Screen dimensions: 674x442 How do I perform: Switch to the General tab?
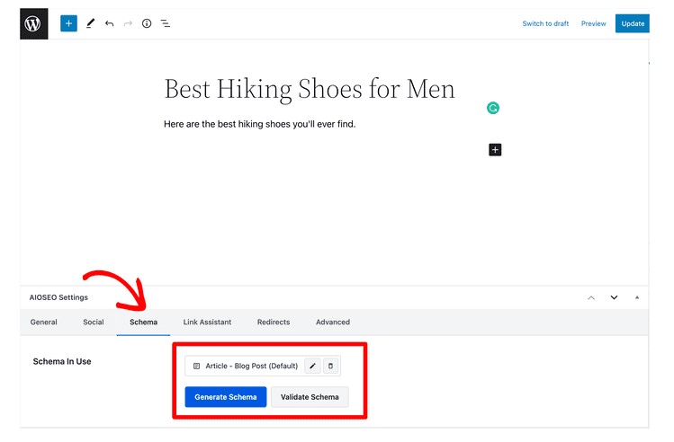(44, 322)
